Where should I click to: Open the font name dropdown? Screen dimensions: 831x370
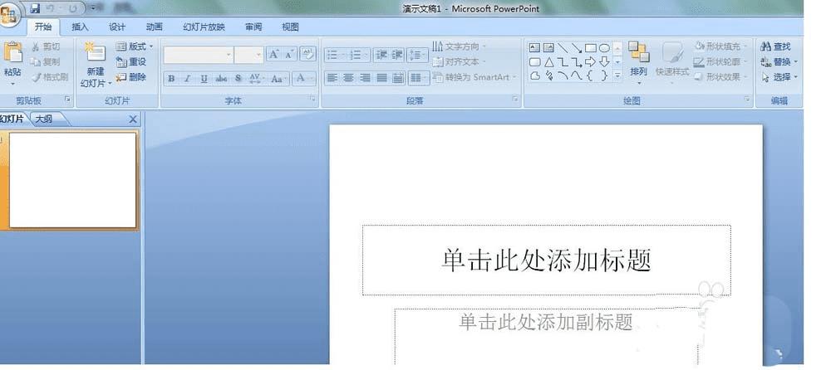(199, 55)
